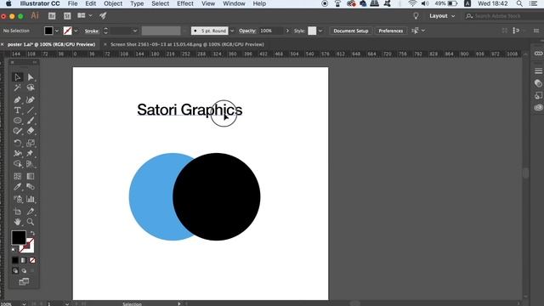
Task: Select the Magic Wand tool
Action: 17,88
